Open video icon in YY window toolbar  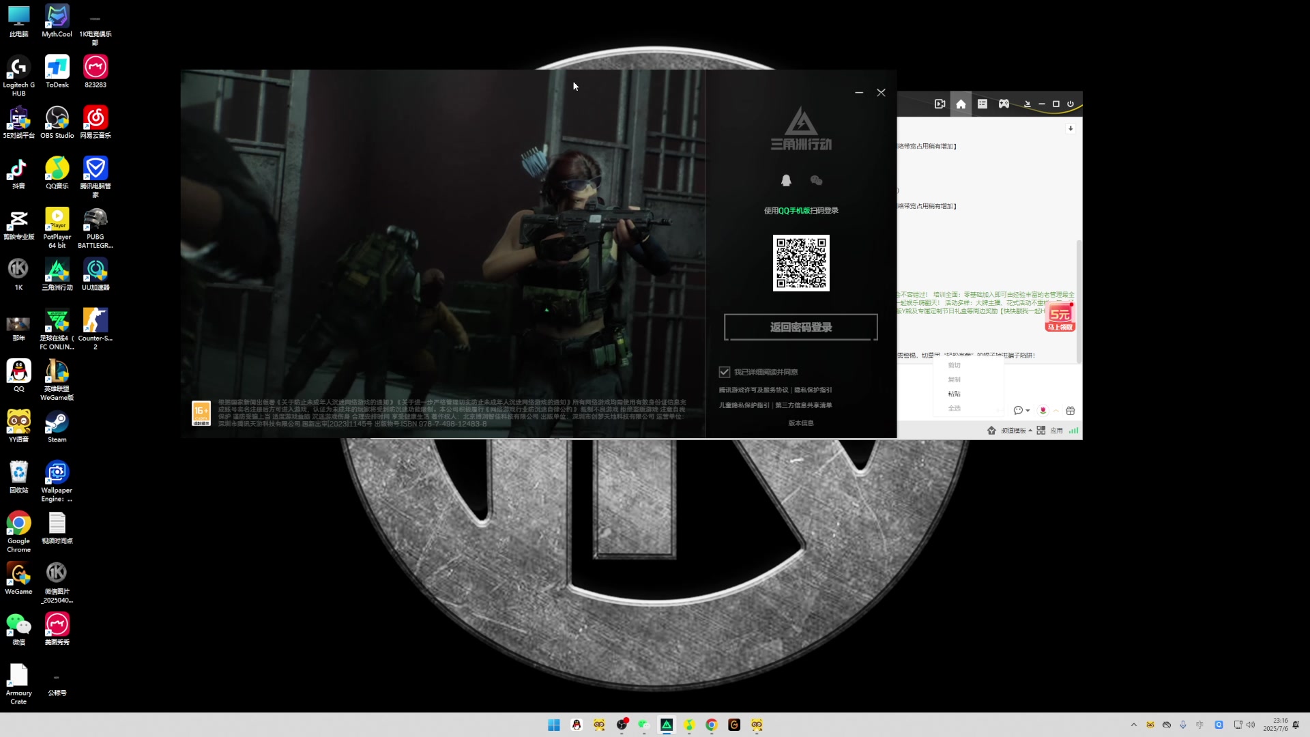pyautogui.click(x=940, y=104)
